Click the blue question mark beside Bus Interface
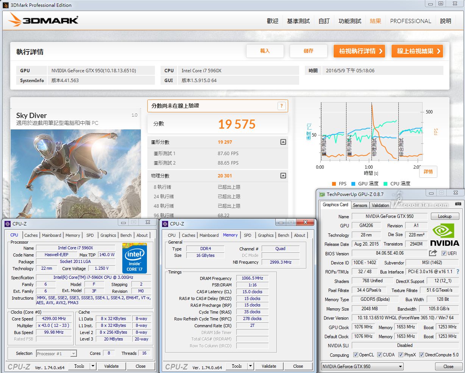The width and height of the screenshot is (465, 373). pos(458,272)
